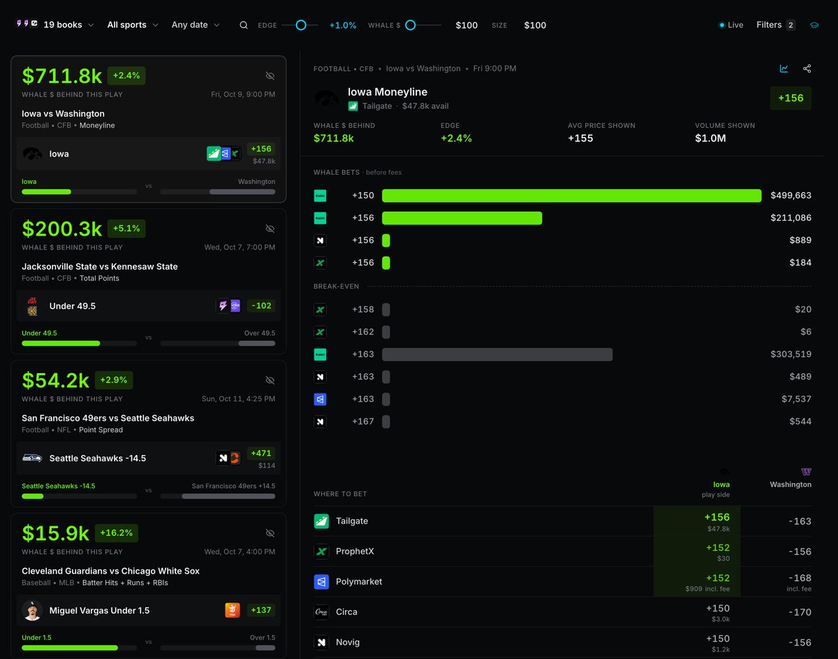The width and height of the screenshot is (838, 659).
Task: Click the +137 odds for Miguel Vargas Under 1.5
Action: tap(260, 610)
